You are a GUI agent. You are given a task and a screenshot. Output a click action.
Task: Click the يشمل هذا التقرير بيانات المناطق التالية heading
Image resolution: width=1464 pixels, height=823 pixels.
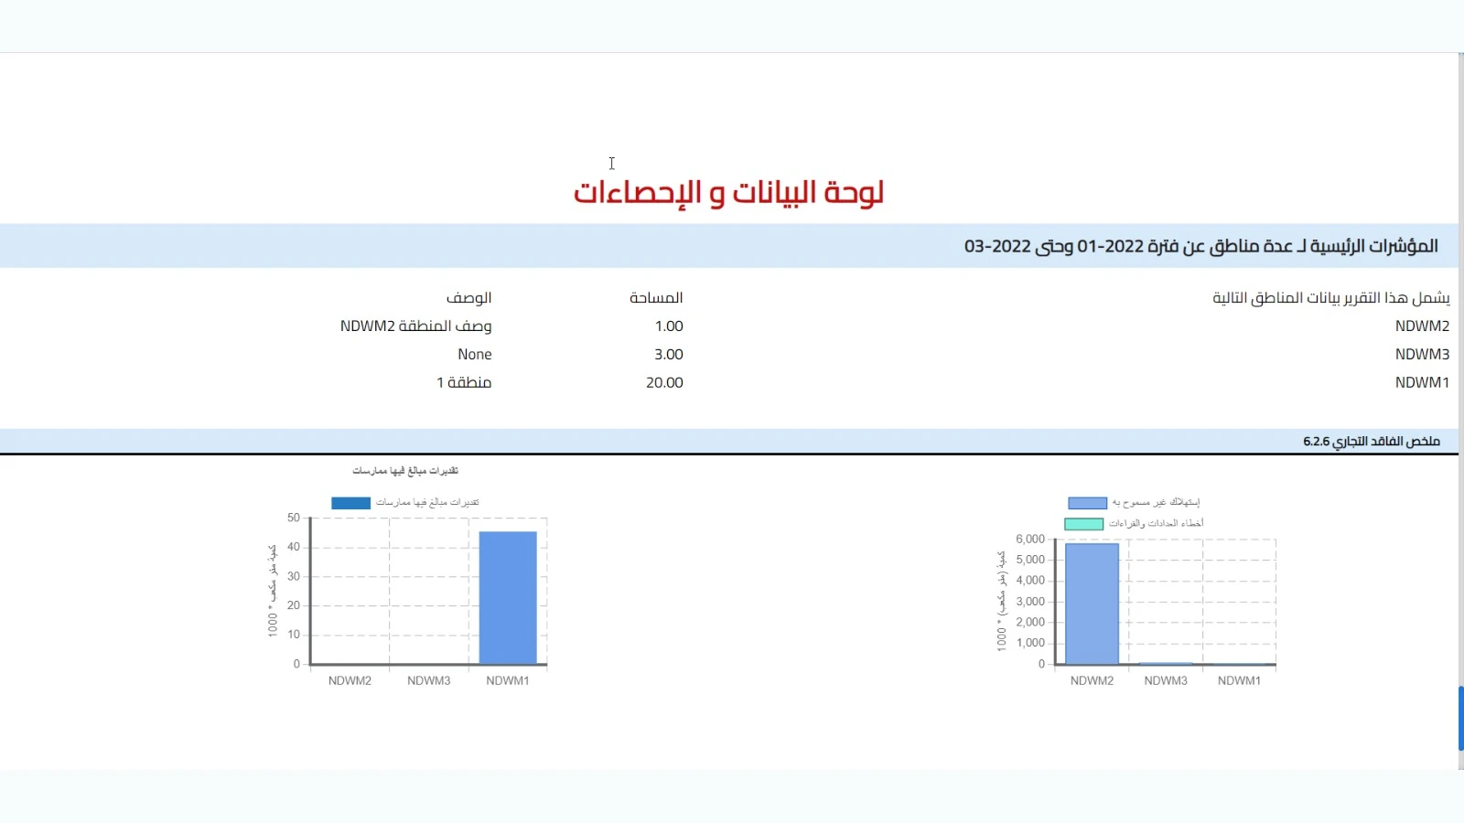pyautogui.click(x=1331, y=298)
